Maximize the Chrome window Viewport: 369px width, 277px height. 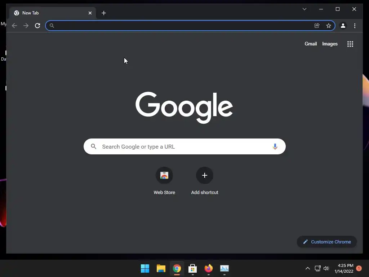[x=337, y=9]
